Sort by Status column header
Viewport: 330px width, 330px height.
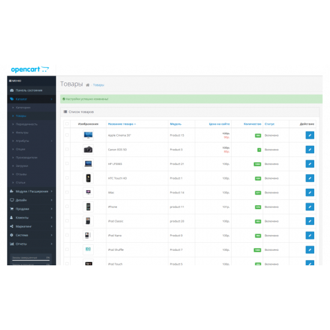click(269, 124)
